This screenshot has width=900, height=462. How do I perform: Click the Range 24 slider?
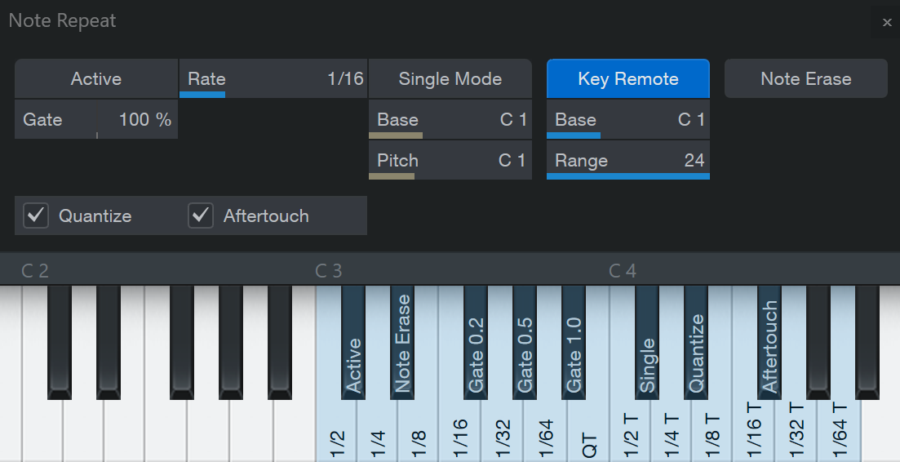[x=628, y=160]
